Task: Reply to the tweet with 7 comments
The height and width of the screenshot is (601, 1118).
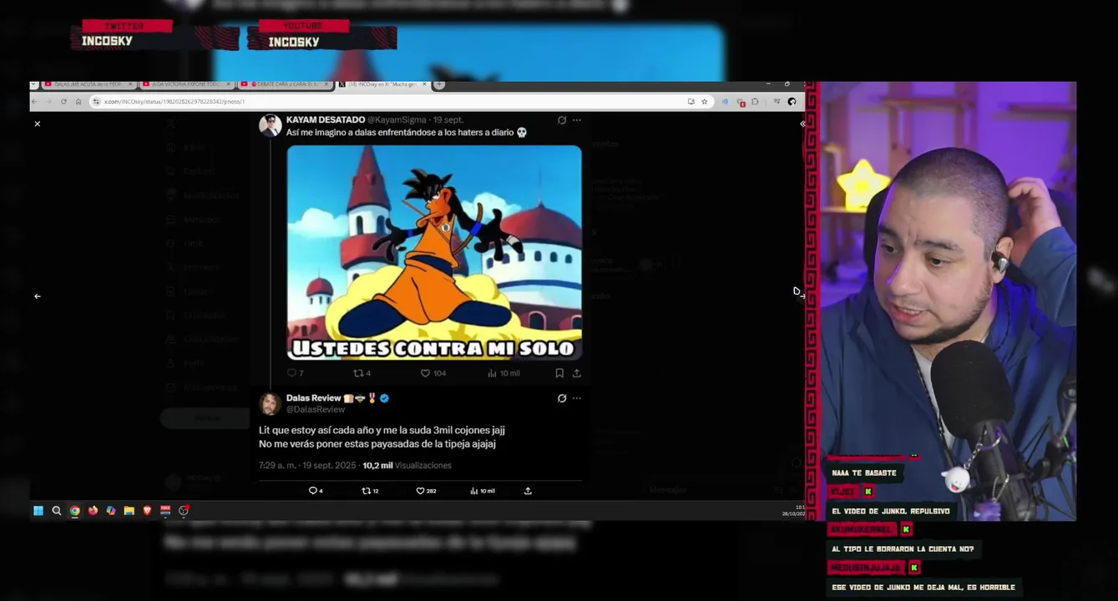Action: [295, 373]
